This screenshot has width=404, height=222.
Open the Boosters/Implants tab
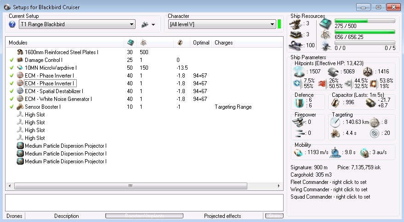click(144, 216)
